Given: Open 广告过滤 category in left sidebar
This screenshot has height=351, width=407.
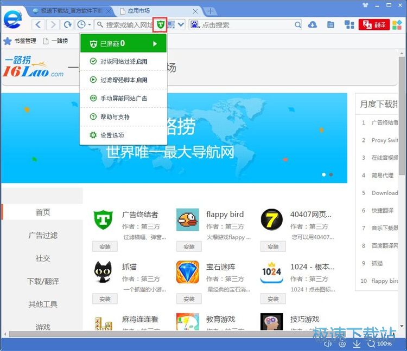Looking at the screenshot, I should pos(43,235).
